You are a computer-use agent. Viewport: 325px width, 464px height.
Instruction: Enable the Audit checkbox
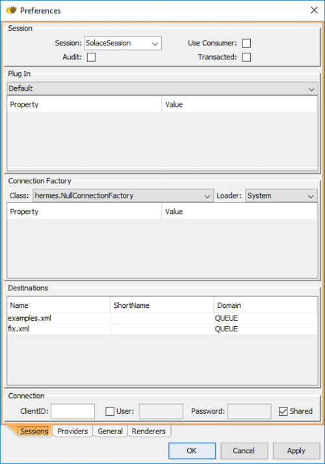pyautogui.click(x=91, y=57)
